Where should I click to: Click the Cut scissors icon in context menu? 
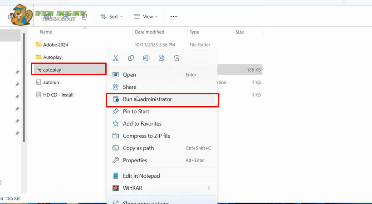[116, 58]
